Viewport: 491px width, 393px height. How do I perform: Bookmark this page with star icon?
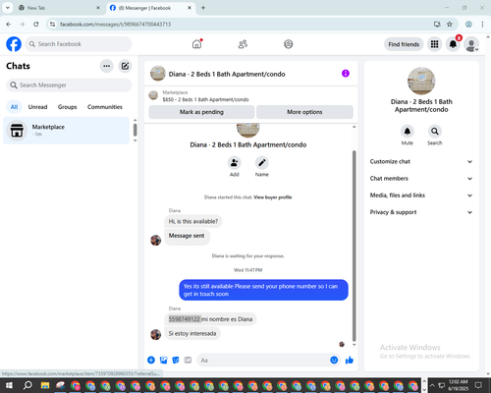tap(450, 25)
